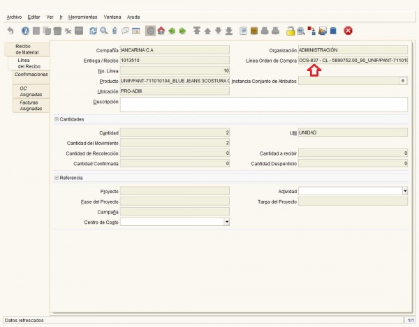Click the History records clock icon

click(150, 31)
